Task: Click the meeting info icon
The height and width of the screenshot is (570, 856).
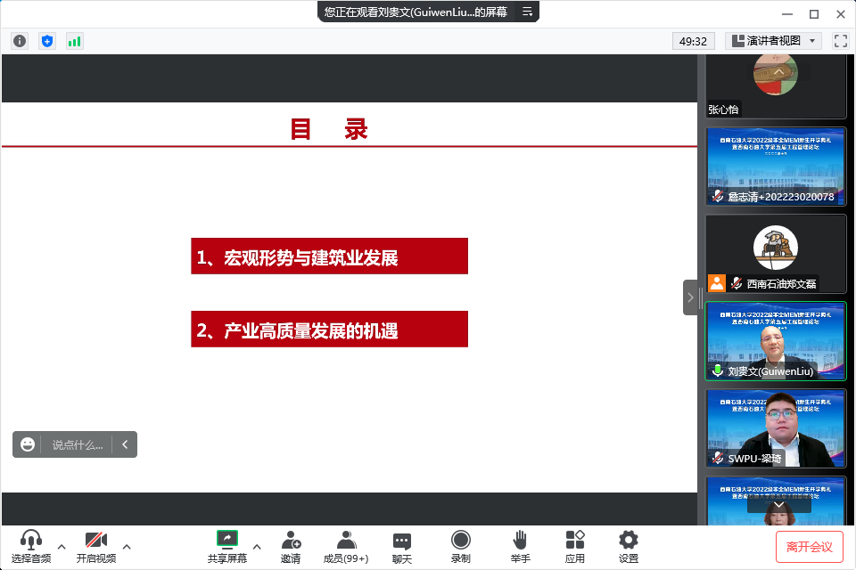Action: pyautogui.click(x=20, y=41)
